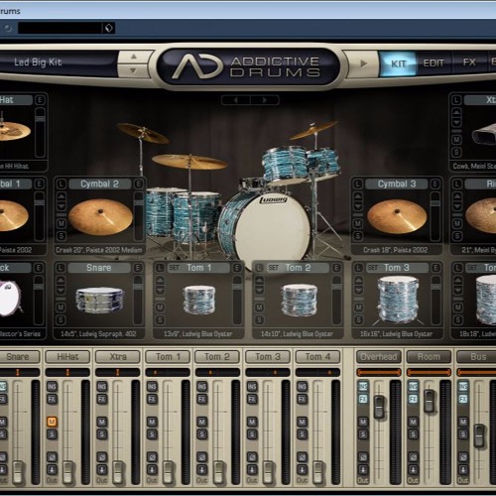
Task: Solo the Tom 2 kit piece
Action: pos(260,319)
